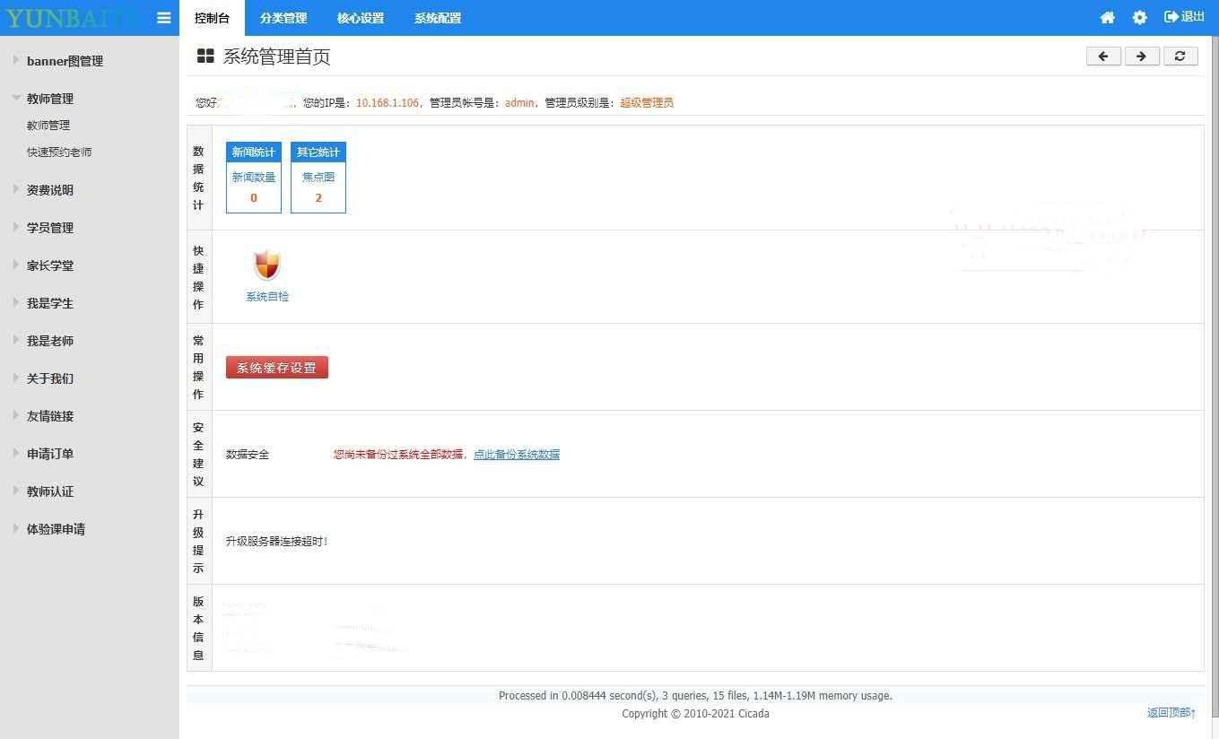
Task: Click the 系统缓存设置 red button
Action: point(277,368)
